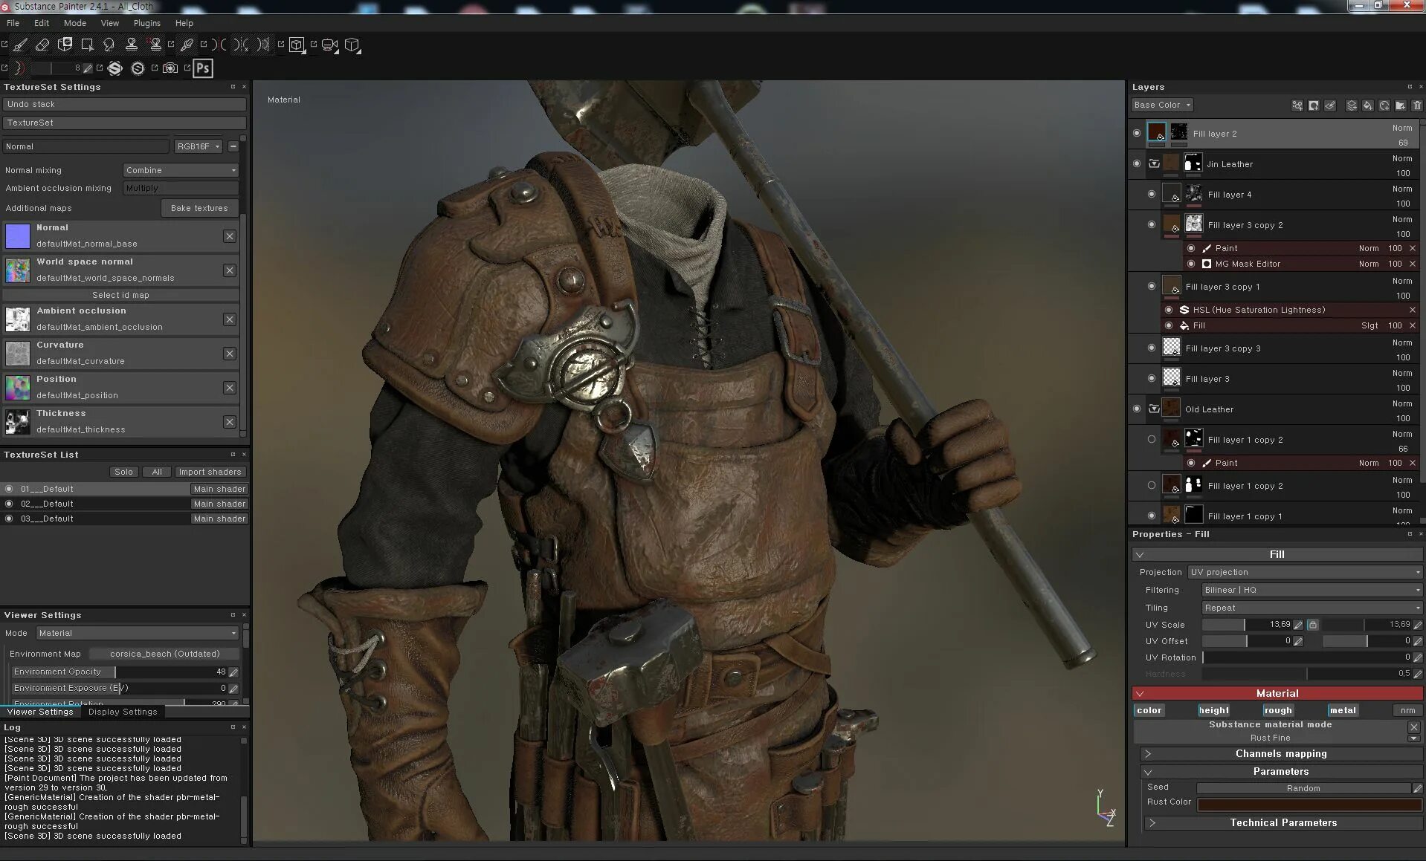Open Substance Share icon
The width and height of the screenshot is (1426, 861).
point(115,68)
